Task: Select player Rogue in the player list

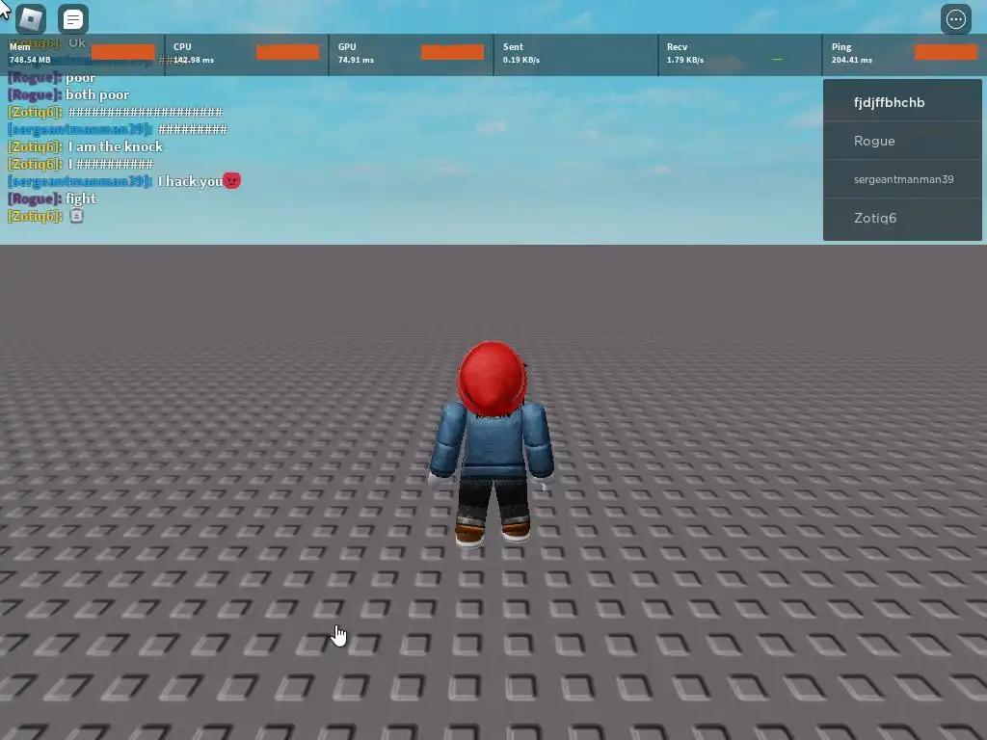Action: tap(902, 141)
